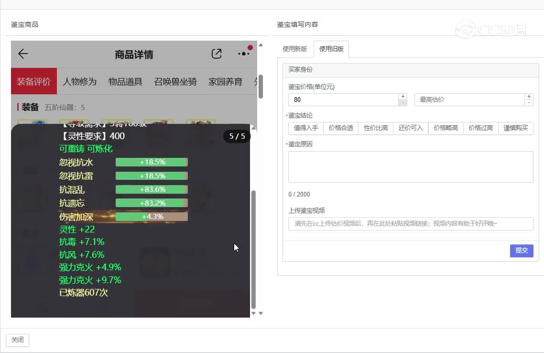The height and width of the screenshot is (353, 544).
Task: Open the 人物修为 tab
Action: [79, 81]
